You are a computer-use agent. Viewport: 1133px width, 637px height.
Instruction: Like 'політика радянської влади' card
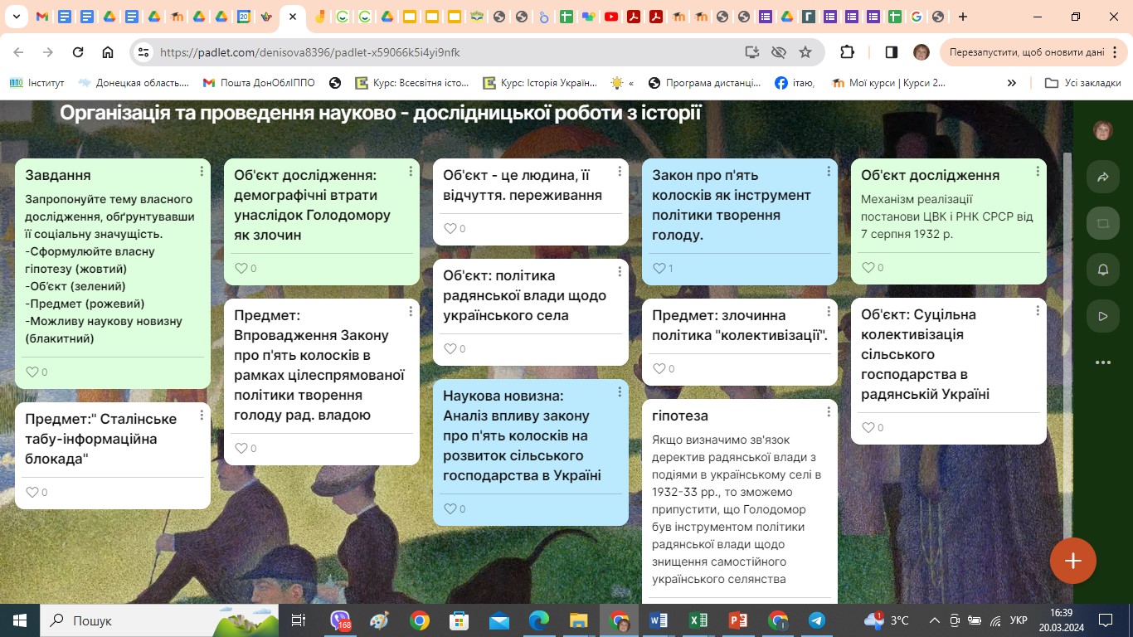[x=450, y=349]
